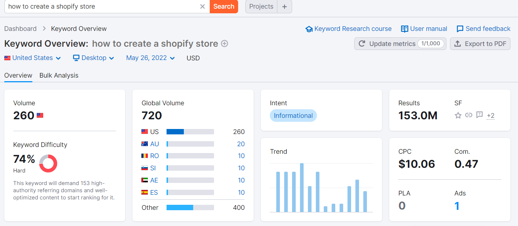
Task: Add a new project with the plus button
Action: [x=285, y=6]
